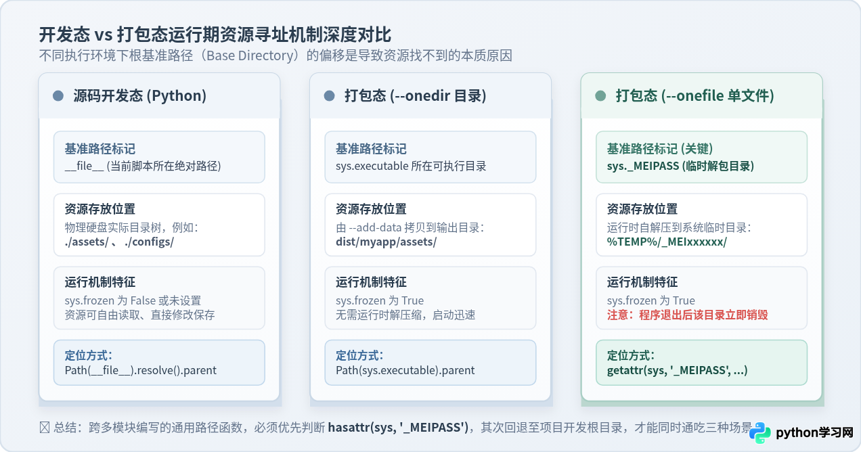
Task: Click the __file__ (当前脚本所在绝对路径) text
Action: [x=143, y=166]
